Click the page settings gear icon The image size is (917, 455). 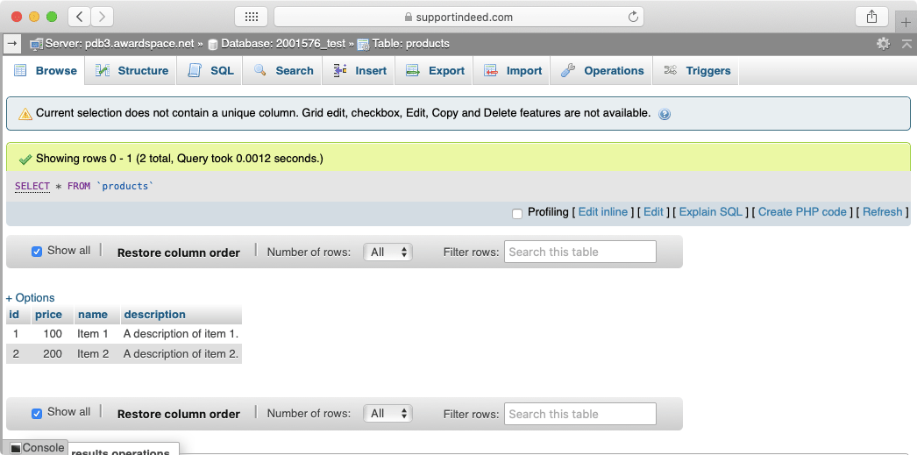883,43
